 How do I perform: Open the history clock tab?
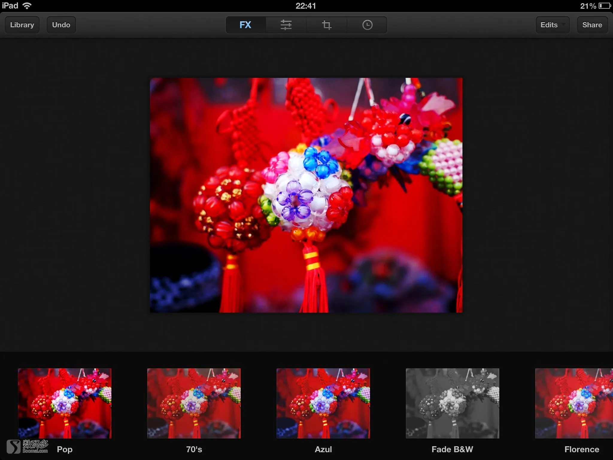click(x=367, y=25)
